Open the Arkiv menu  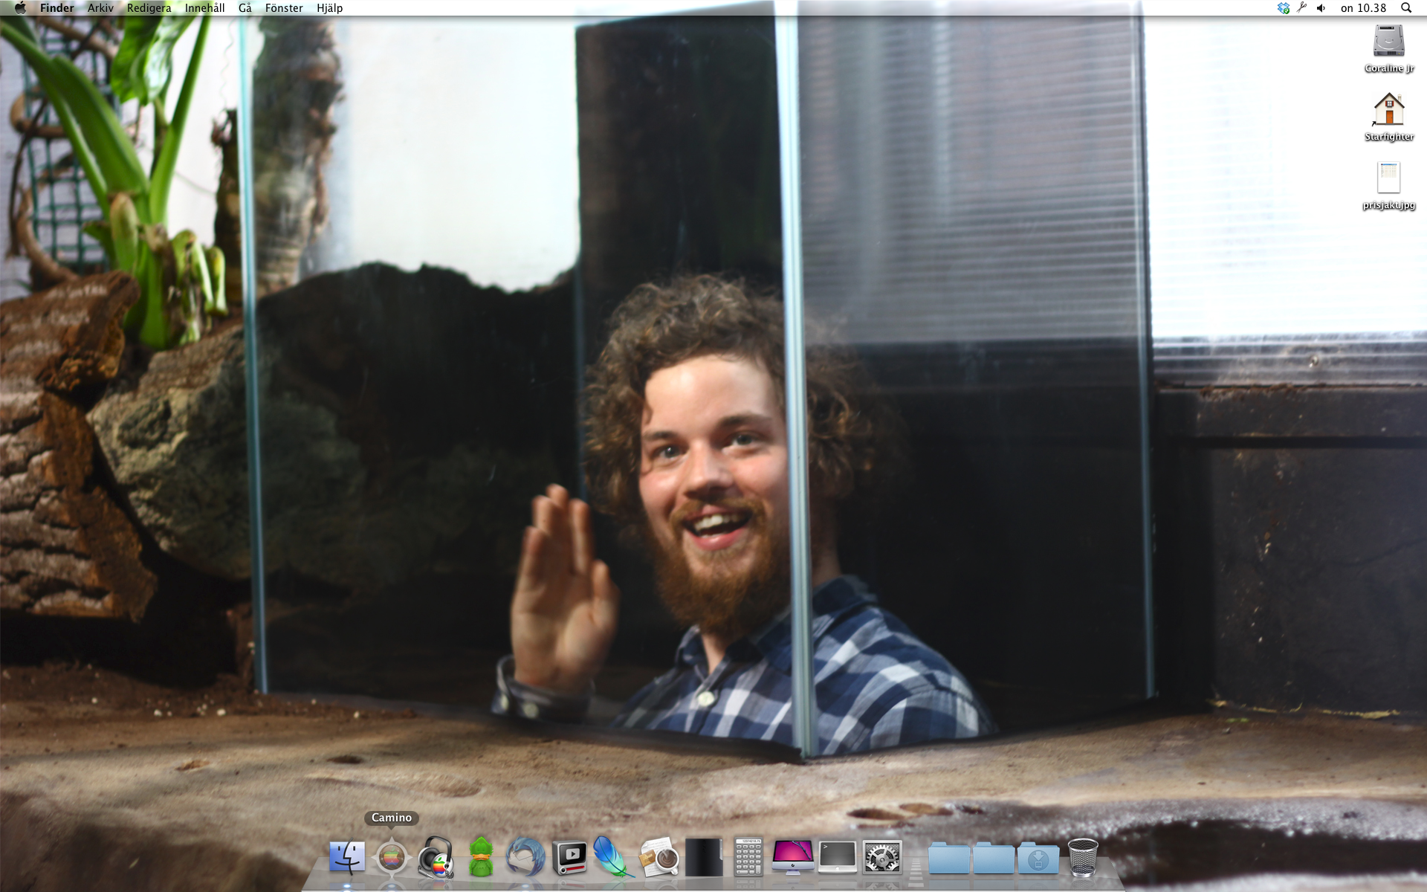[100, 8]
